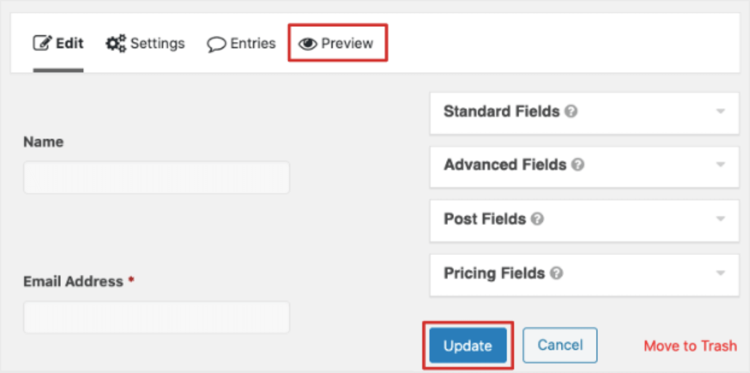Image resolution: width=750 pixels, height=373 pixels.
Task: Expand the Post Fields dropdown arrow
Action: tap(720, 219)
